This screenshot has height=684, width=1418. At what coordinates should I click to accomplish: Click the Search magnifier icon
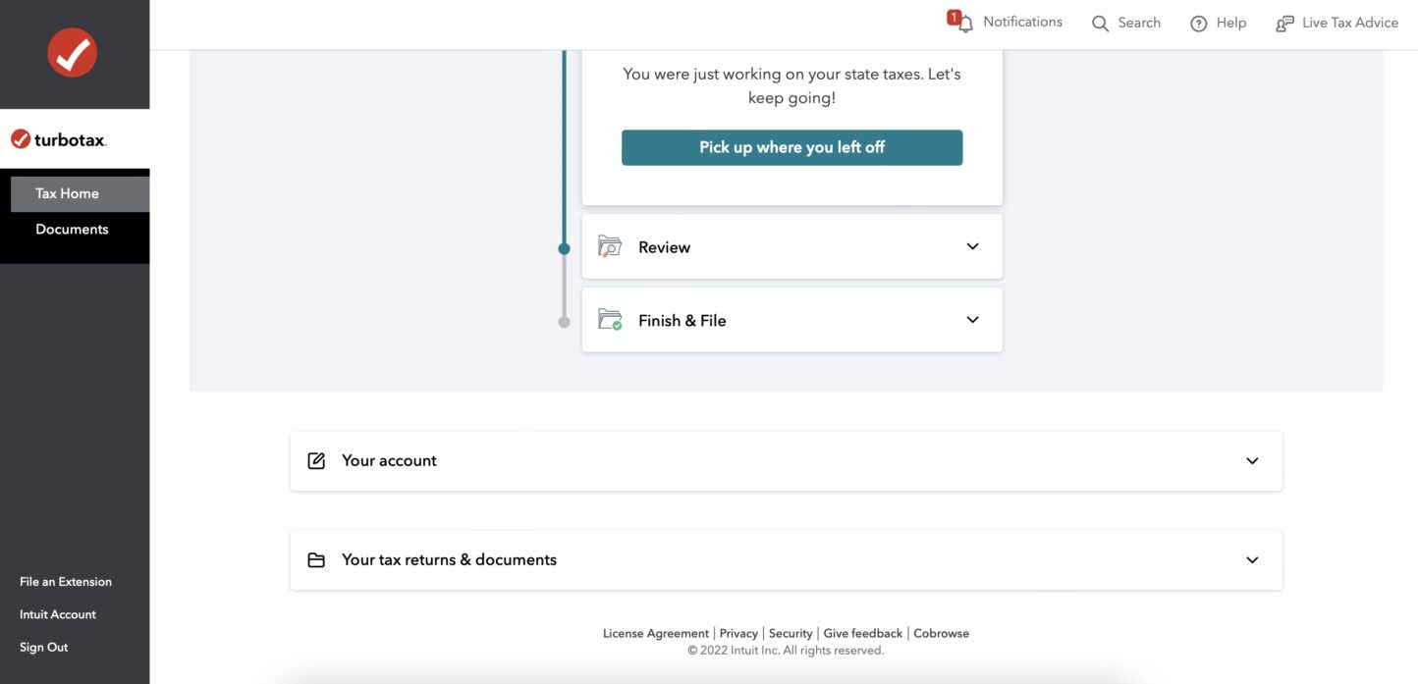point(1100,23)
